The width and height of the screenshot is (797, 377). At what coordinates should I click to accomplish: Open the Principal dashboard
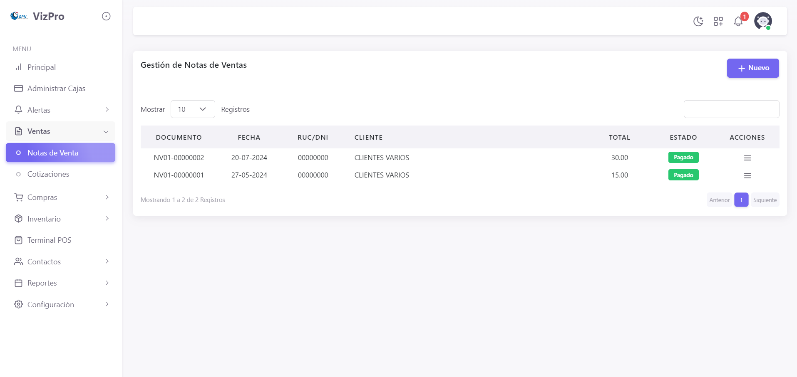(x=41, y=67)
